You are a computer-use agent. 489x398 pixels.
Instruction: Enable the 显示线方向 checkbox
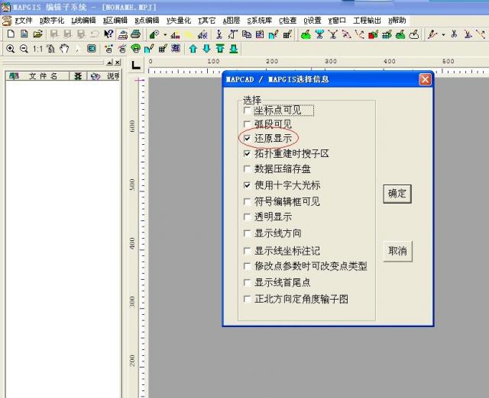pyautogui.click(x=247, y=233)
